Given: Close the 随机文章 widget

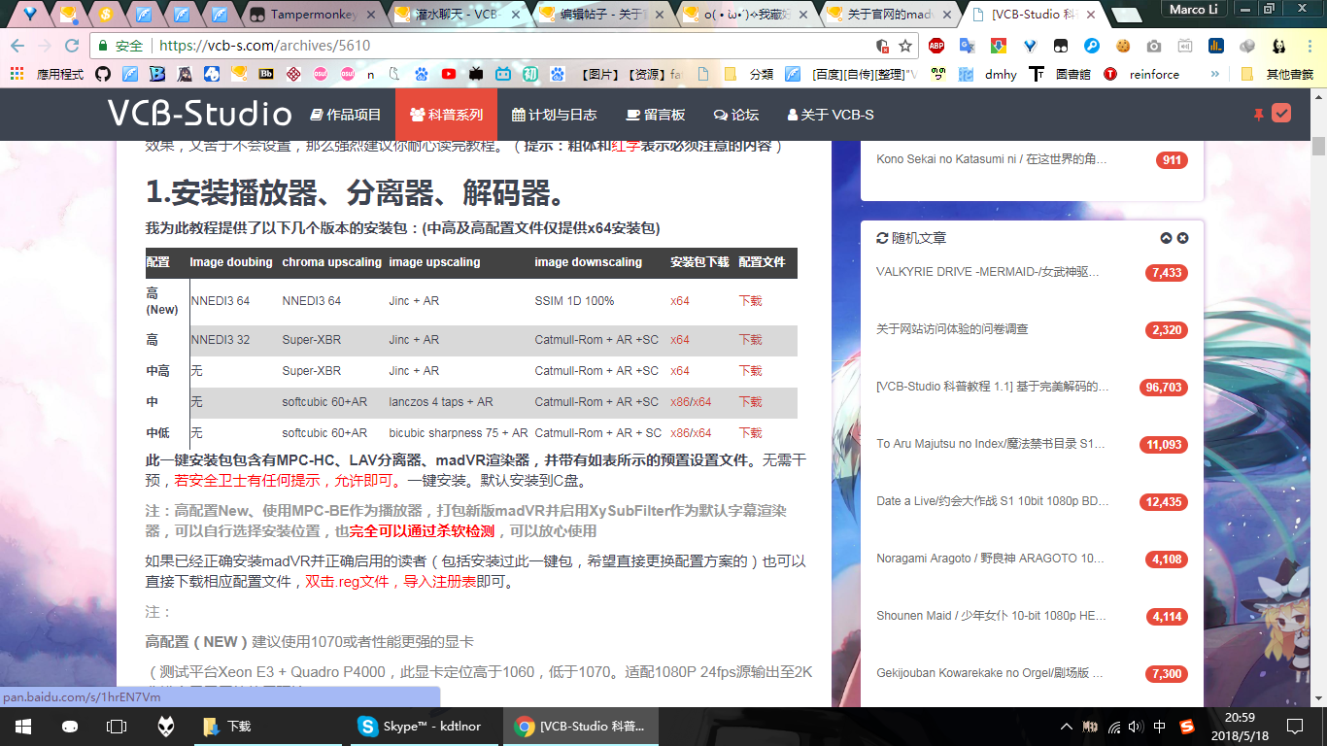Looking at the screenshot, I should (x=1182, y=238).
